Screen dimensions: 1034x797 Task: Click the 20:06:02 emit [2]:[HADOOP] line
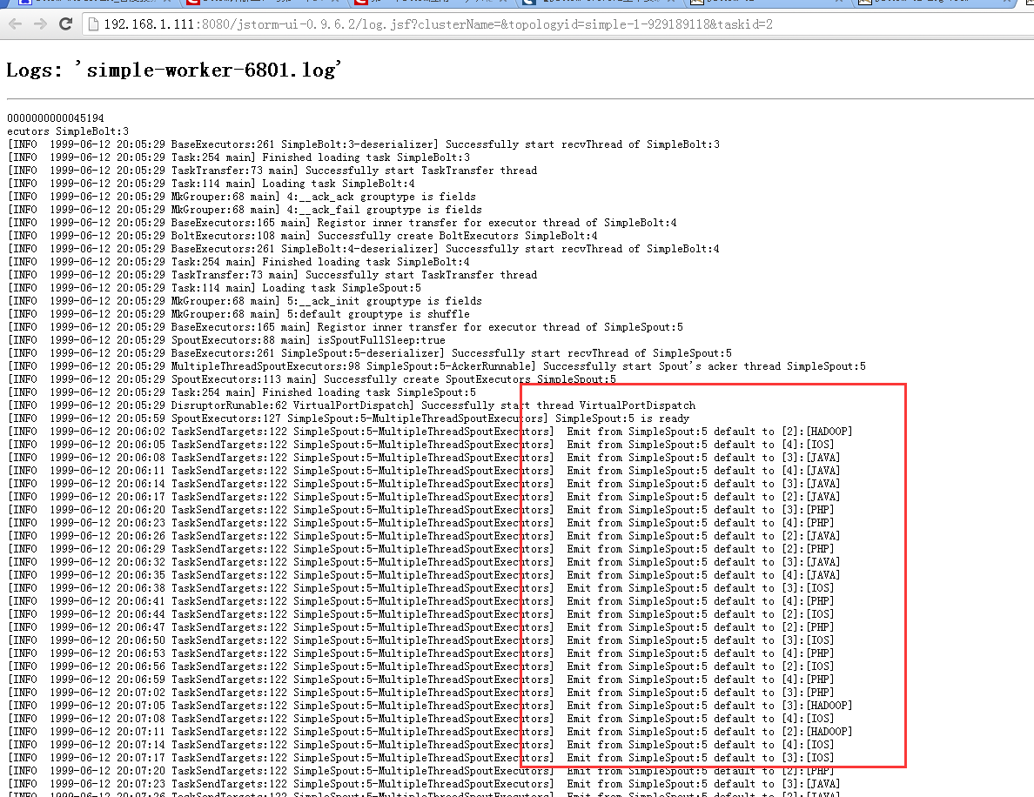[x=430, y=432]
